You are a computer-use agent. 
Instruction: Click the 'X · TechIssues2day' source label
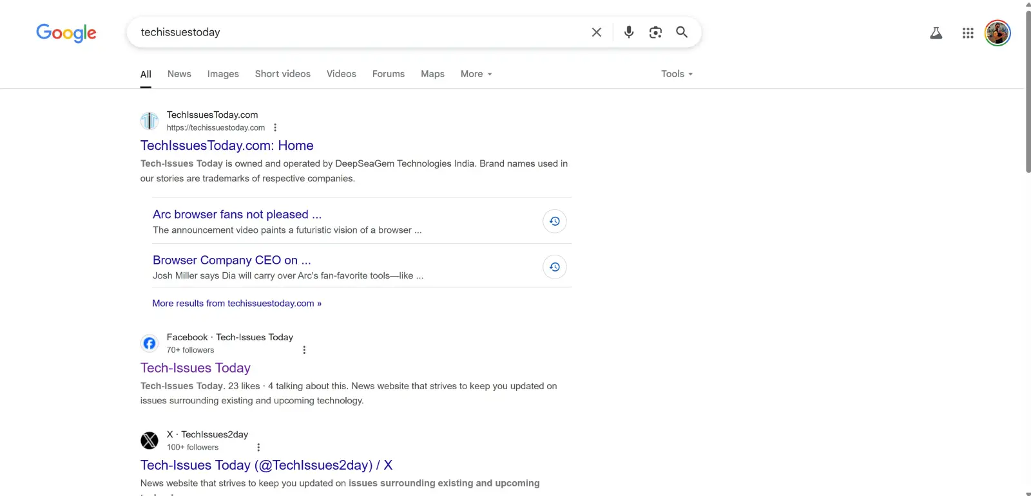pos(207,434)
